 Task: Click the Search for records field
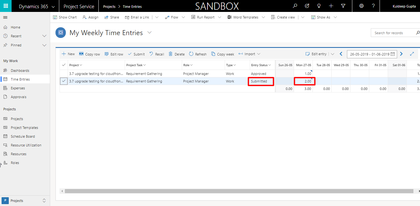pyautogui.click(x=393, y=33)
